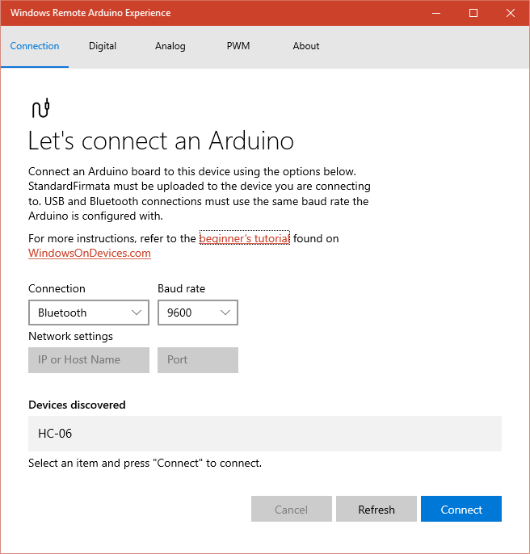Minimize the Windows Remote Arduino window
This screenshot has height=554, width=530.
point(437,13)
